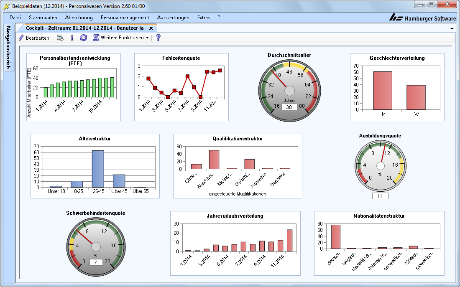Viewport: 460px width, 287px height.
Task: Click the 'belgisch' label in Nationalitätenstruktur
Action: [x=349, y=259]
